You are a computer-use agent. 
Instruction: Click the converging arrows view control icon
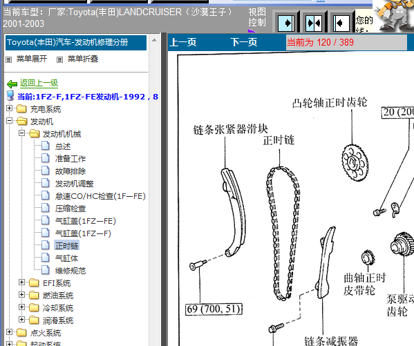point(314,23)
